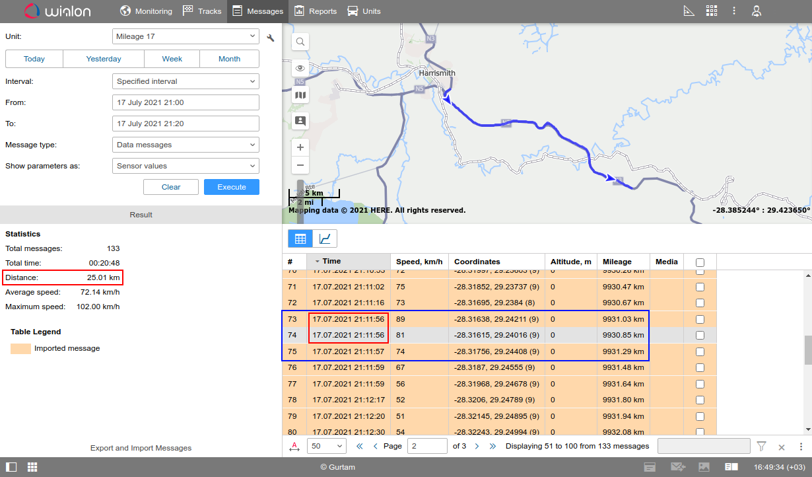Click the filter funnel icon

(761, 447)
